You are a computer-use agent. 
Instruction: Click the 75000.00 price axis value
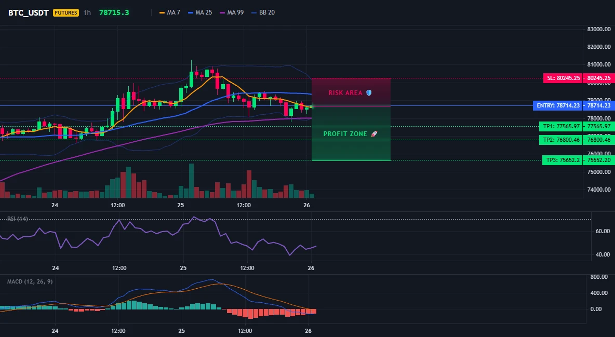[x=599, y=172]
